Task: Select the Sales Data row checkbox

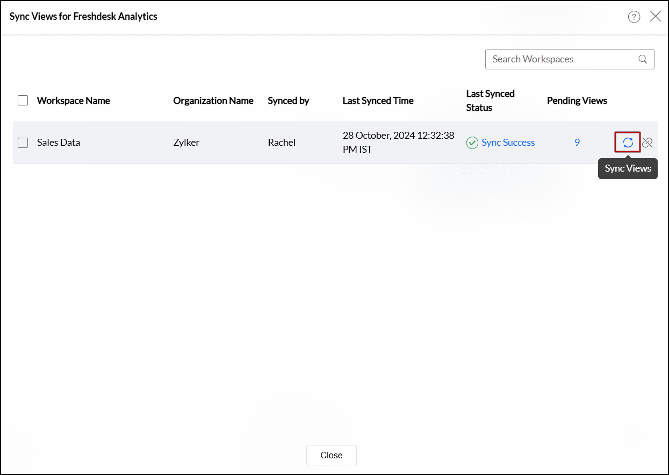Action: click(x=23, y=143)
